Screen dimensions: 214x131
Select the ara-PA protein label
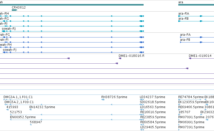coord(185,35)
